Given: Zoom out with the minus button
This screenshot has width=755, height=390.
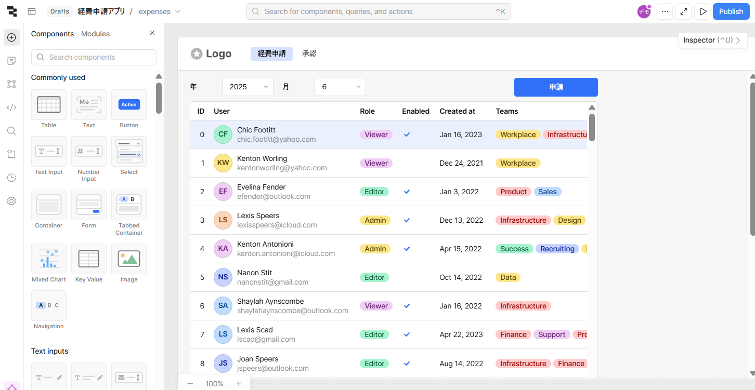Looking at the screenshot, I should click(190, 384).
